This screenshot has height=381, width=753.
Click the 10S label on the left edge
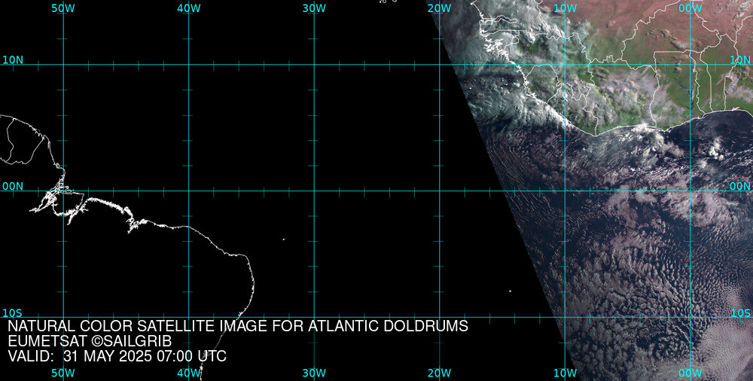tap(13, 313)
